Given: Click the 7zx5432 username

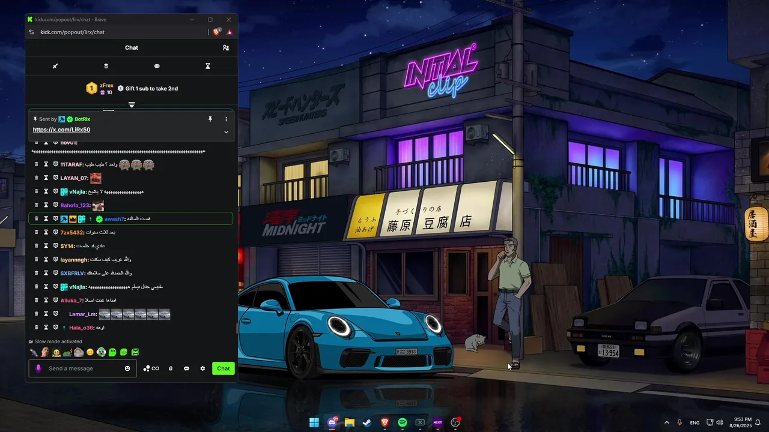Looking at the screenshot, I should [72, 232].
